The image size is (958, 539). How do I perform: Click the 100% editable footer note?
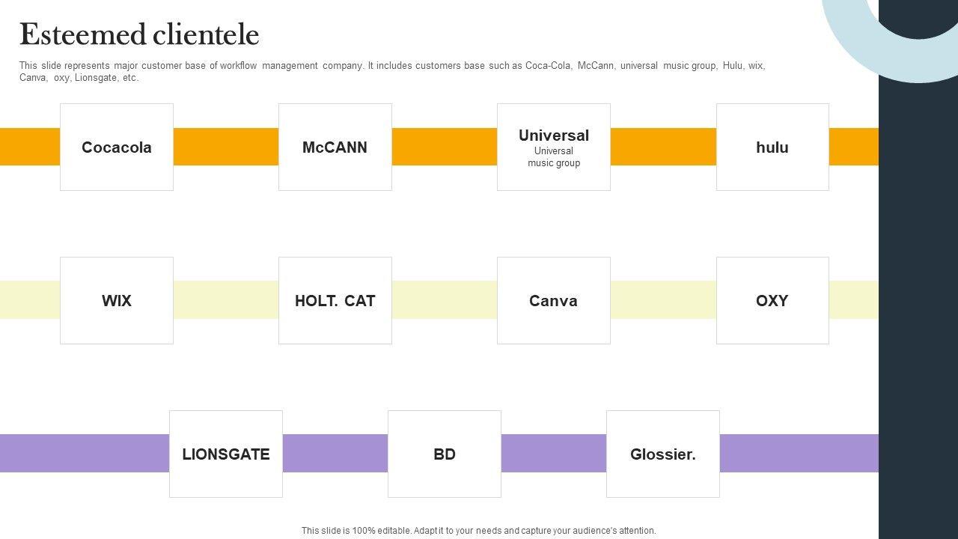pyautogui.click(x=478, y=531)
